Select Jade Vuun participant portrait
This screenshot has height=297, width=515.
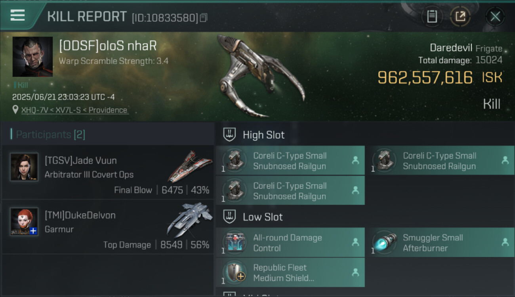[x=24, y=167]
